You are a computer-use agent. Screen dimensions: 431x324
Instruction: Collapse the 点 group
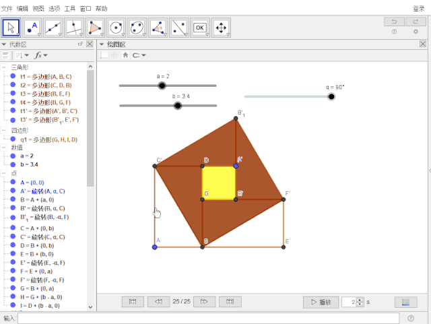tap(4, 173)
